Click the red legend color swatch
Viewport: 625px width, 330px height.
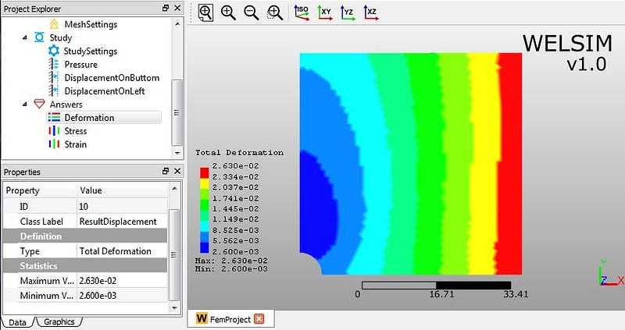click(x=204, y=172)
